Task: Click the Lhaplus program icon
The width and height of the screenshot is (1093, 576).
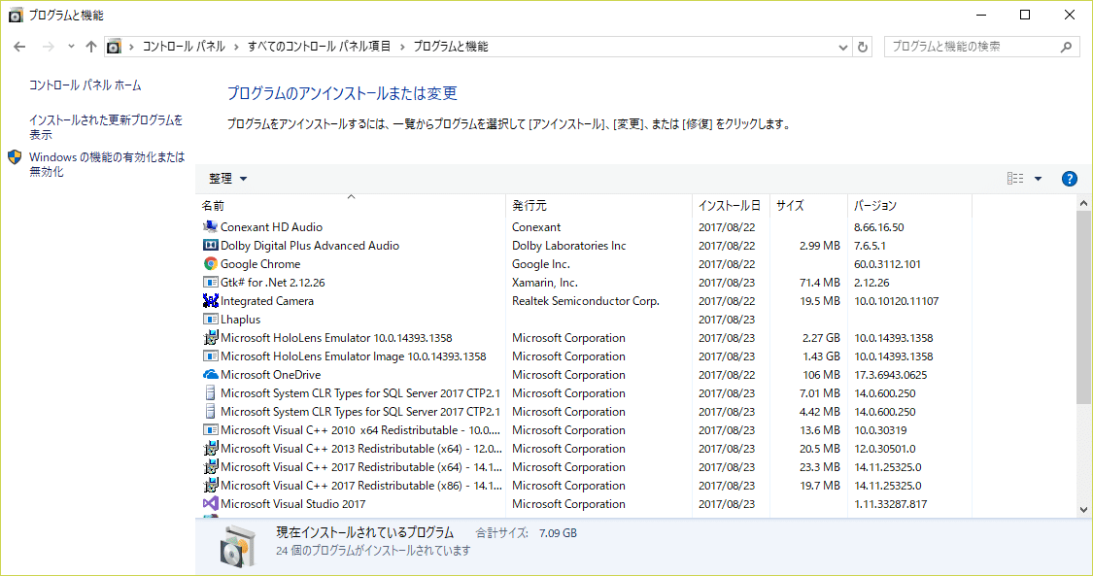Action: point(210,319)
